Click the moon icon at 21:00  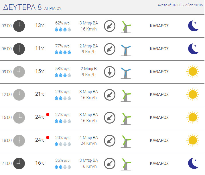click(193, 163)
